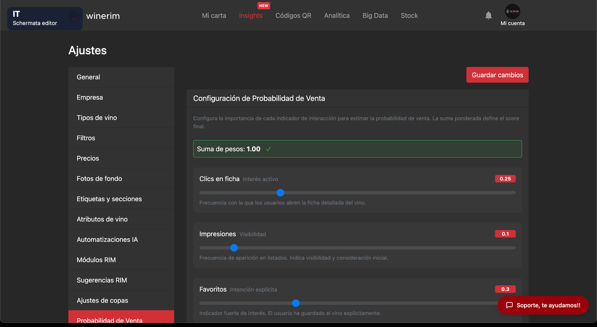
Task: Click the Interés activo subtitle
Action: pyautogui.click(x=260, y=179)
